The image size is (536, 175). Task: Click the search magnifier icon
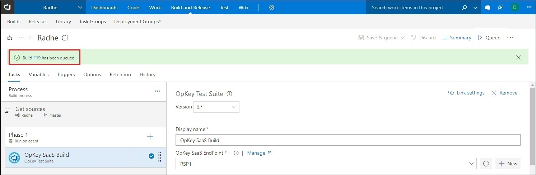pyautogui.click(x=464, y=8)
